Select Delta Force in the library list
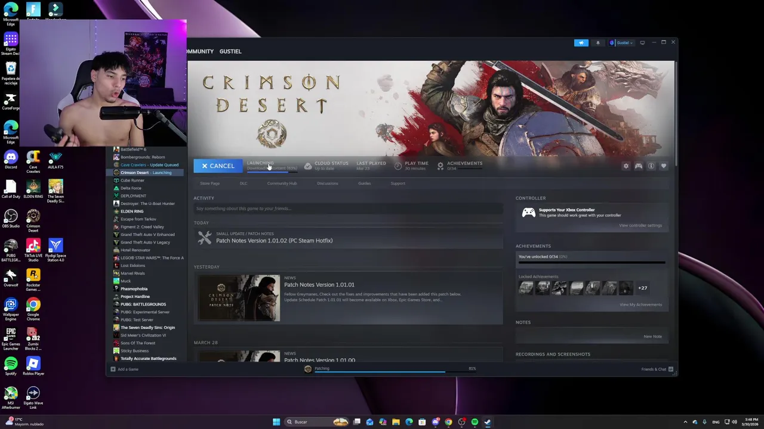The image size is (764, 429). tap(131, 188)
